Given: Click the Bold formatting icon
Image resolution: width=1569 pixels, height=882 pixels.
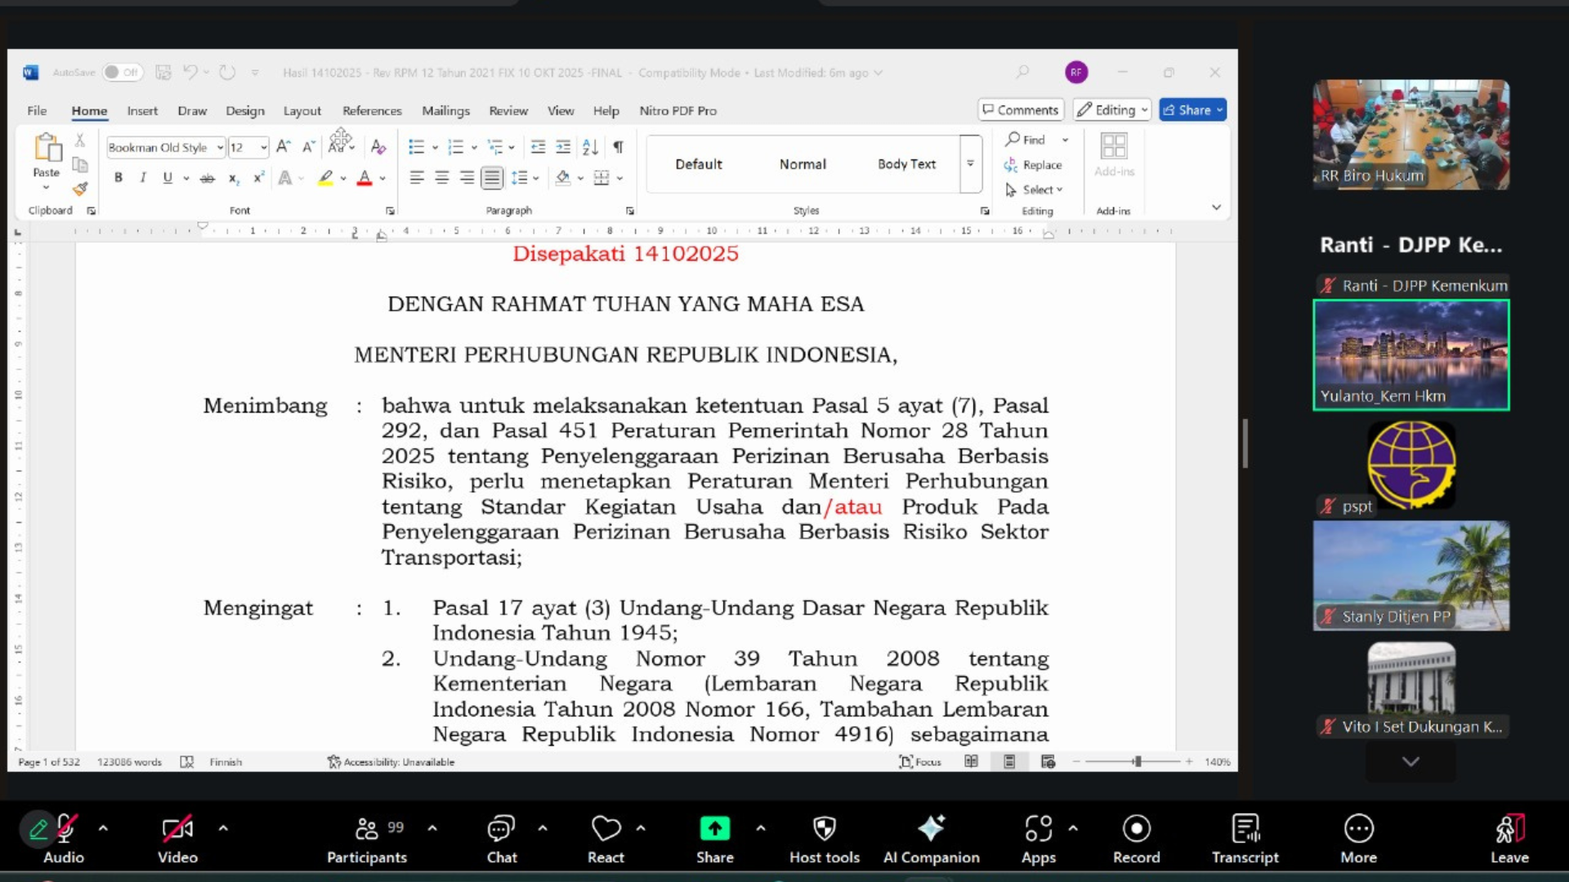Looking at the screenshot, I should tap(118, 177).
